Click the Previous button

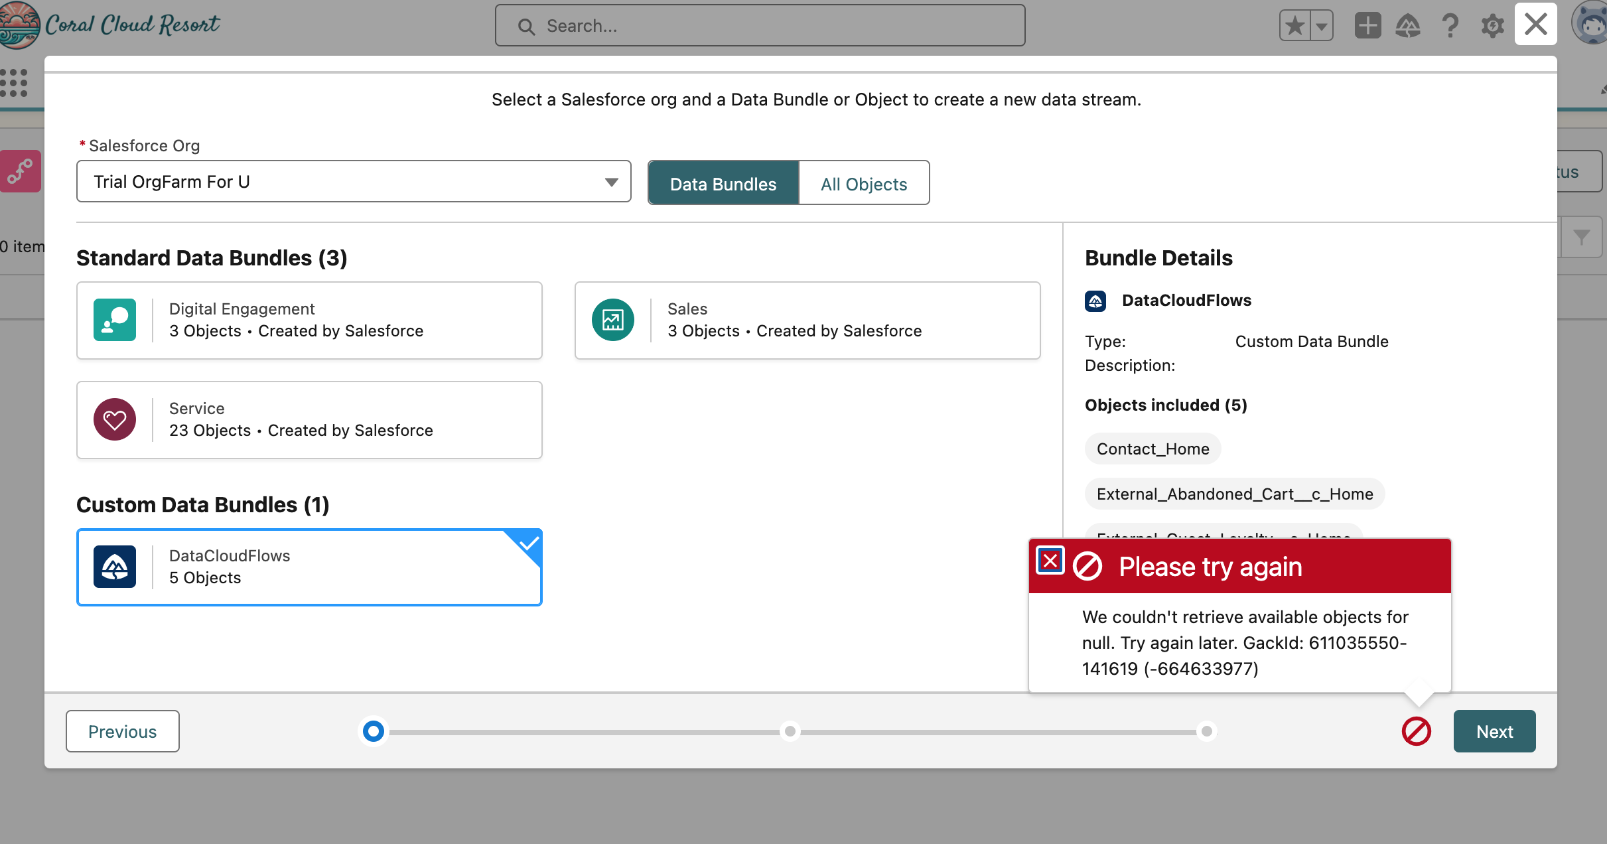(122, 731)
